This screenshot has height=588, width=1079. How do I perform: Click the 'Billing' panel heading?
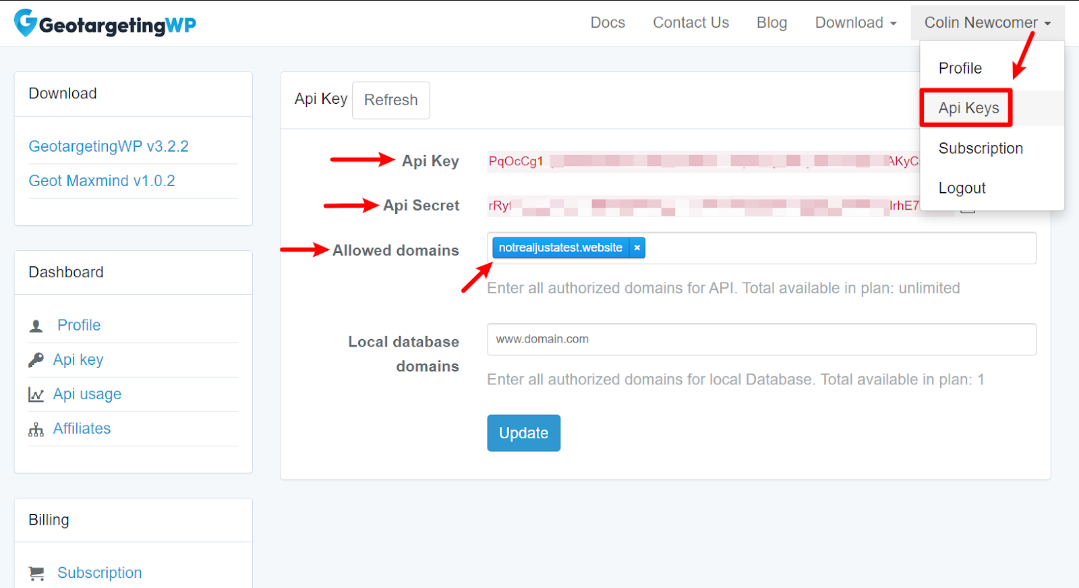tap(49, 520)
